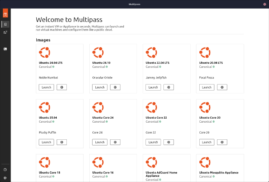Click the Multipass logo in the sidebar
The height and width of the screenshot is (182, 269).
pos(5,13)
